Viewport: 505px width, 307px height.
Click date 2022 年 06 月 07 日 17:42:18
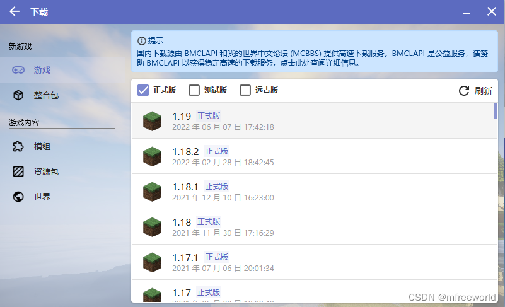[223, 127]
